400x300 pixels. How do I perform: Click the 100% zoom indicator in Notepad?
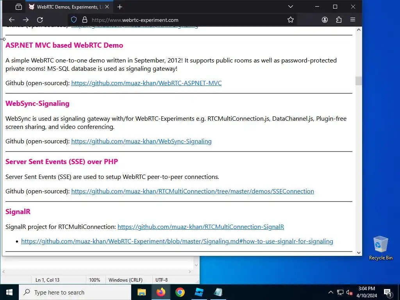click(x=95, y=280)
